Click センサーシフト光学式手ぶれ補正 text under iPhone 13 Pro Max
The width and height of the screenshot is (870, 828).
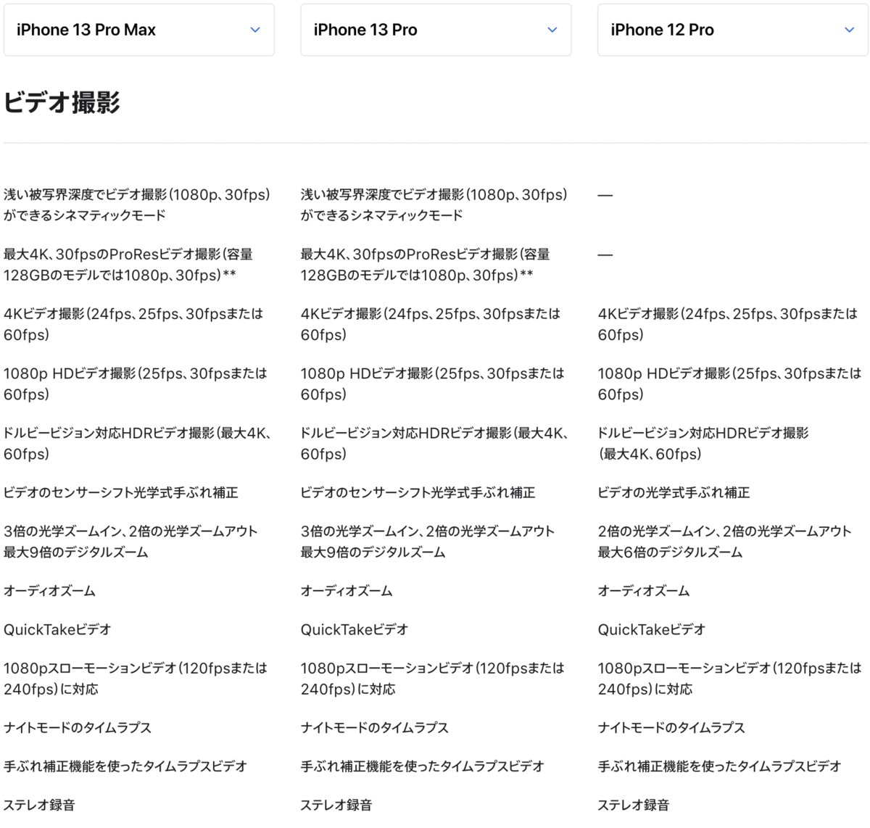121,492
